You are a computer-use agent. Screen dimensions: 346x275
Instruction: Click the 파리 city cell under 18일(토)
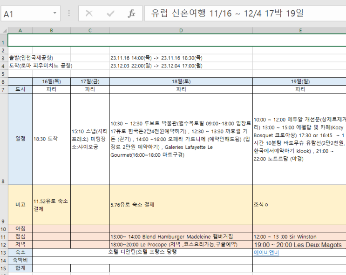coord(181,89)
